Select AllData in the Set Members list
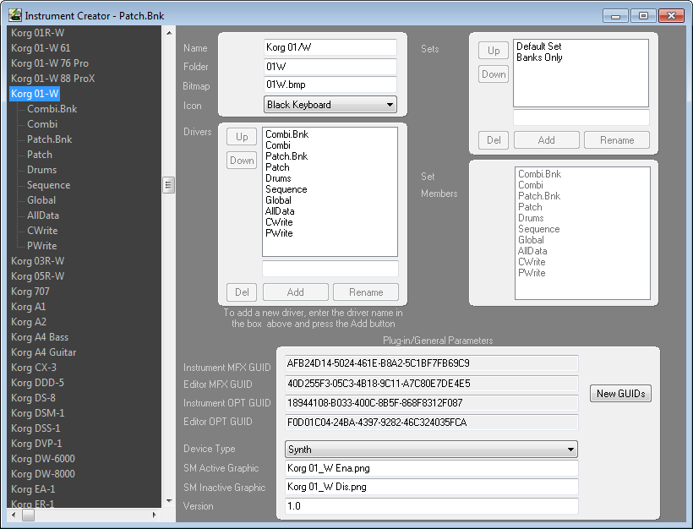693x529 pixels. 532,251
